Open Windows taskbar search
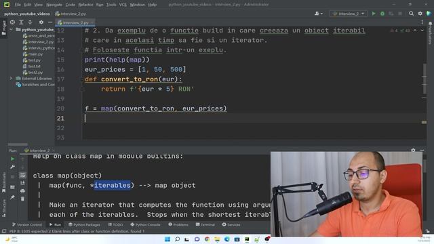434x244 pixels. (177, 239)
